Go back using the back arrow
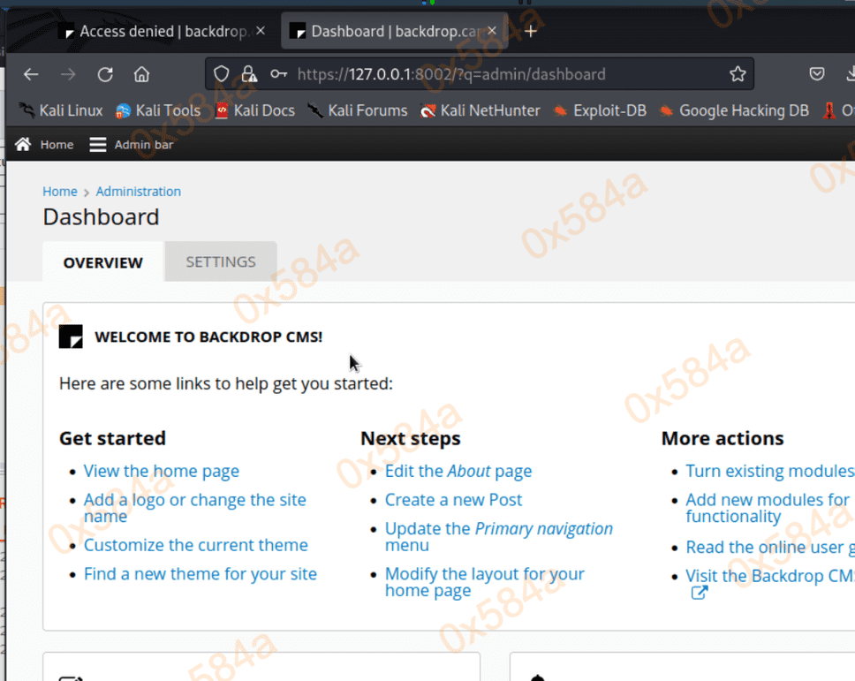The height and width of the screenshot is (681, 855). 32,74
